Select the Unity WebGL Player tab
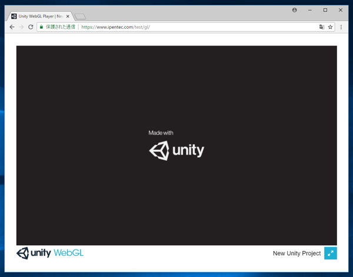Image resolution: width=353 pixels, height=277 pixels. click(40, 16)
